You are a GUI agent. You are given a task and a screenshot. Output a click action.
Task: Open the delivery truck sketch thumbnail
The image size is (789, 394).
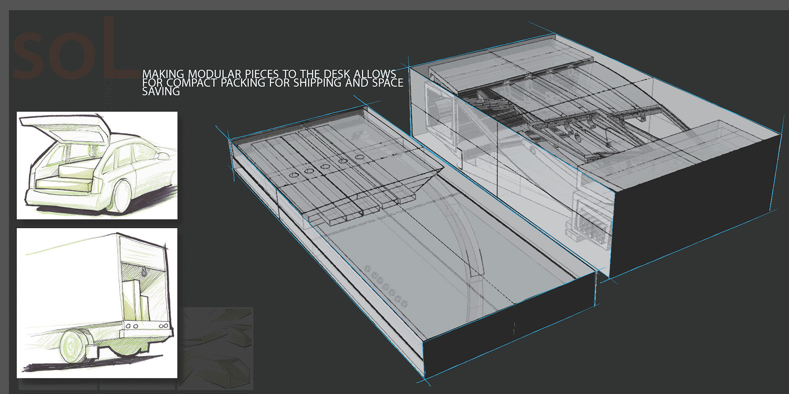coord(97,303)
